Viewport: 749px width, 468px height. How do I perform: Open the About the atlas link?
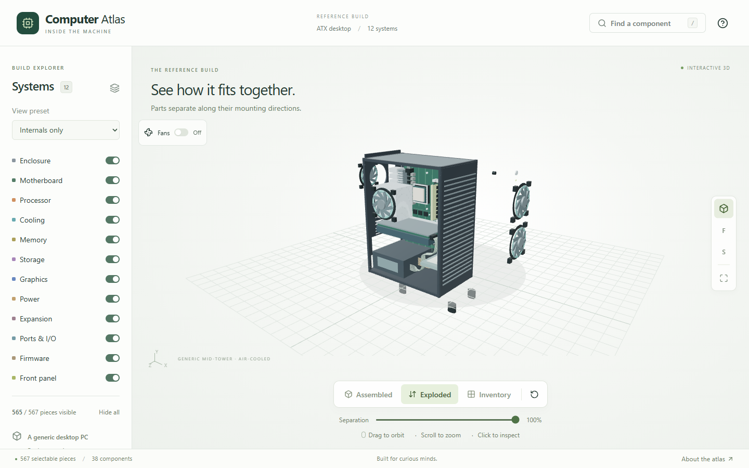[x=707, y=459]
